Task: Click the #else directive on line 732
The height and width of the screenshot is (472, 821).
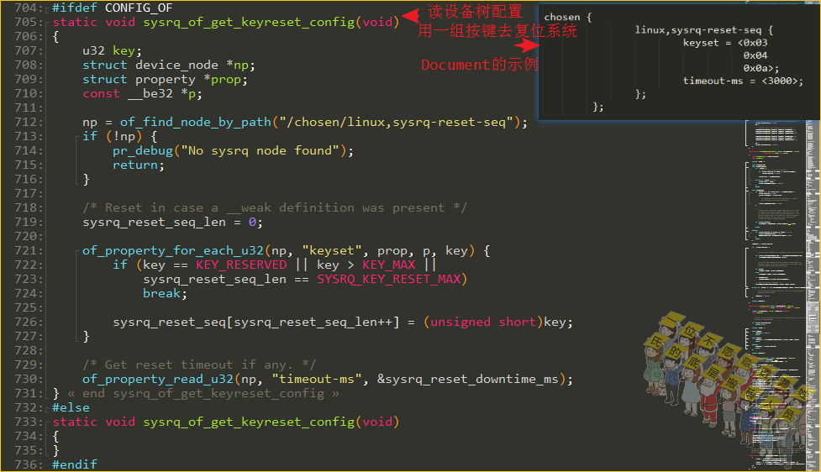Action: tap(71, 407)
